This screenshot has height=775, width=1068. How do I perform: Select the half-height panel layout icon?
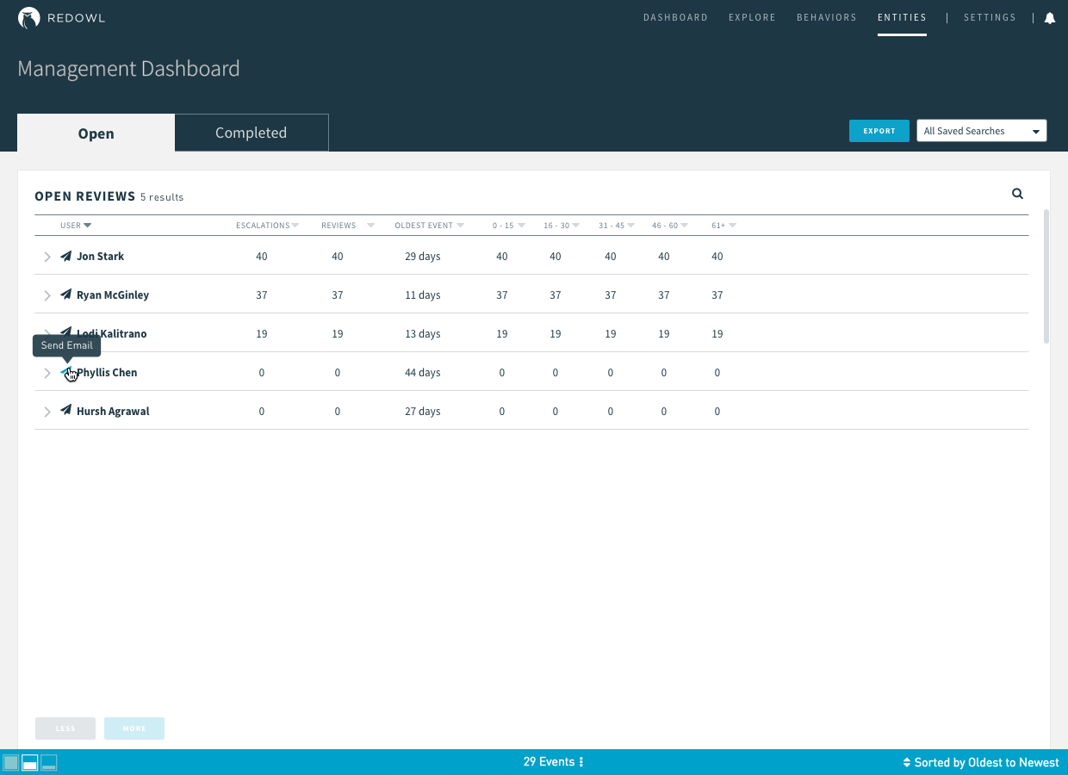click(x=29, y=762)
